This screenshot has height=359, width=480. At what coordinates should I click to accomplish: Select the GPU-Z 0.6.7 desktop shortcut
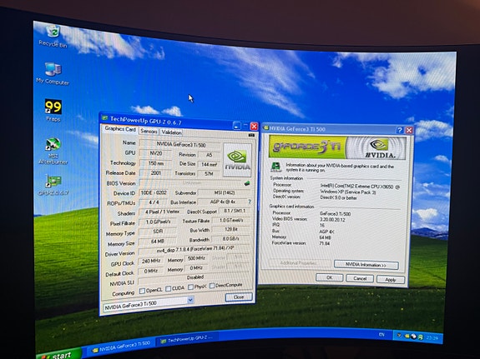53,185
